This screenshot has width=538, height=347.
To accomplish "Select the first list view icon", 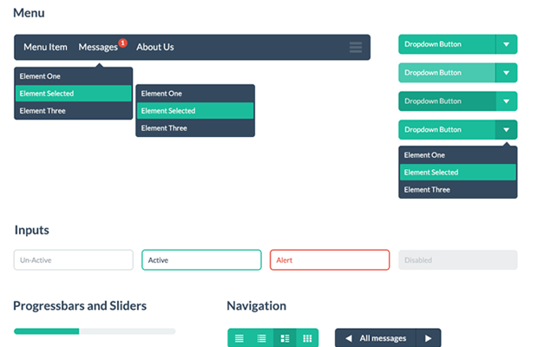I will point(239,338).
